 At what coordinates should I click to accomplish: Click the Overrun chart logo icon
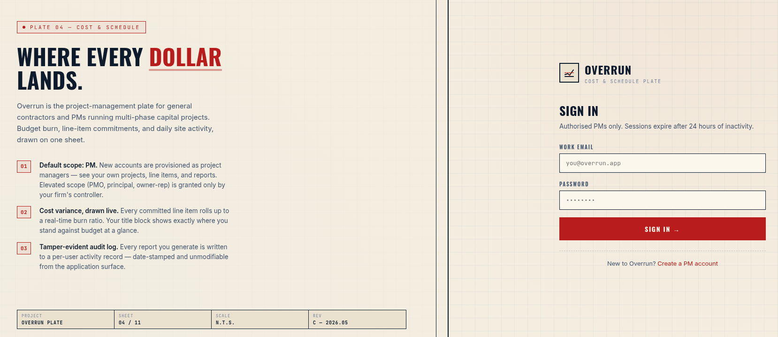click(569, 73)
